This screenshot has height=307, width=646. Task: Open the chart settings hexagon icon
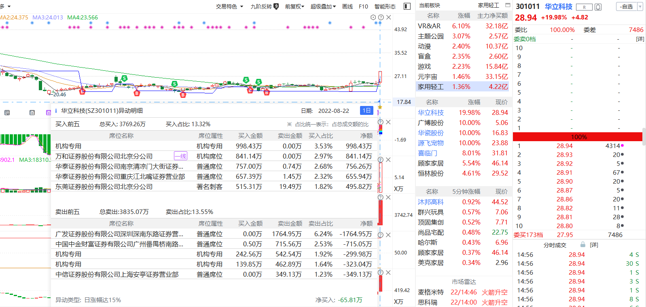pos(373,17)
